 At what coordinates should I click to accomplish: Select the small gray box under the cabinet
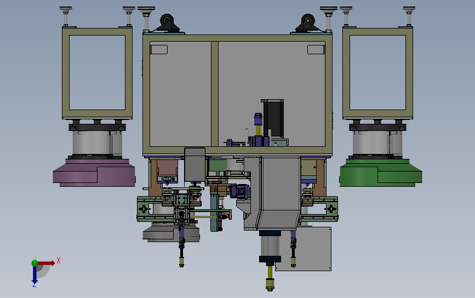pyautogui.click(x=195, y=165)
